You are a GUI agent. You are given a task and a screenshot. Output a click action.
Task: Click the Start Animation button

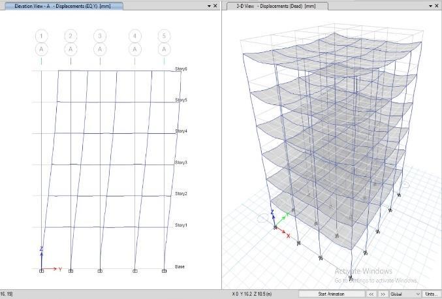331,294
